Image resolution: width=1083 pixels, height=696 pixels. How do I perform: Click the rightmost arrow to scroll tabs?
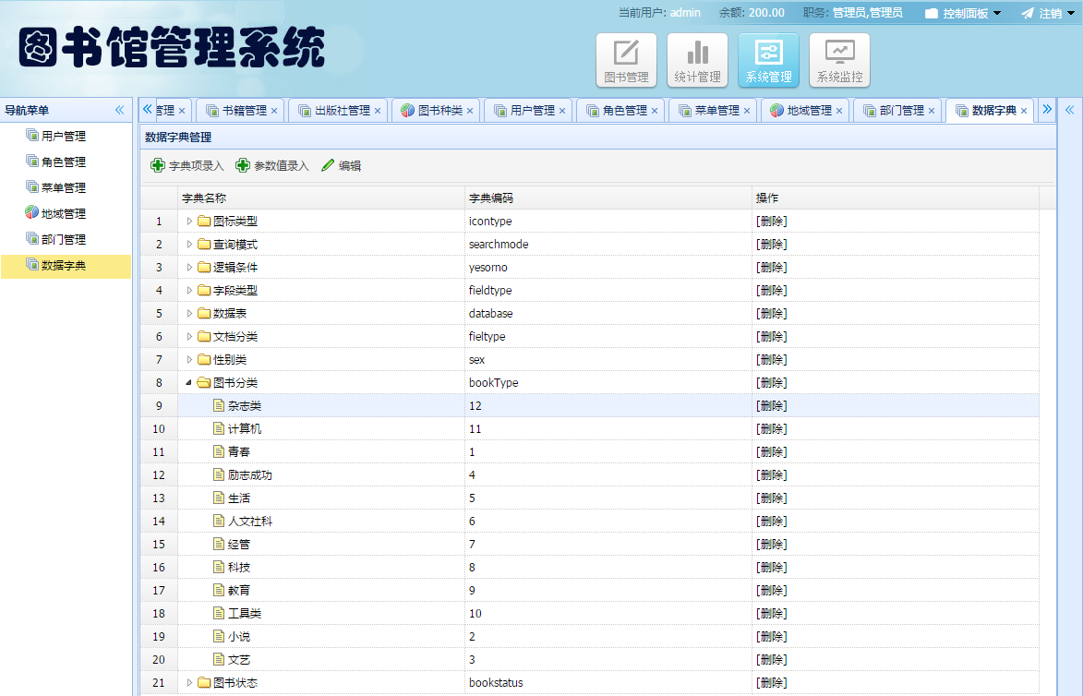(x=1047, y=110)
